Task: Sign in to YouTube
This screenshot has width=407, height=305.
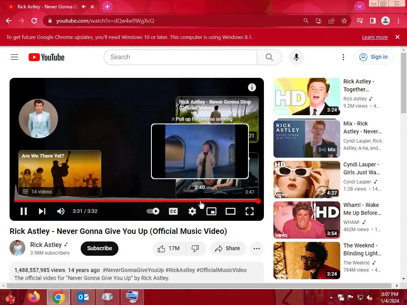Action: coord(374,57)
